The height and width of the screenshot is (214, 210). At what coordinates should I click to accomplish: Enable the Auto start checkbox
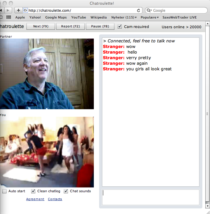coord(4,191)
